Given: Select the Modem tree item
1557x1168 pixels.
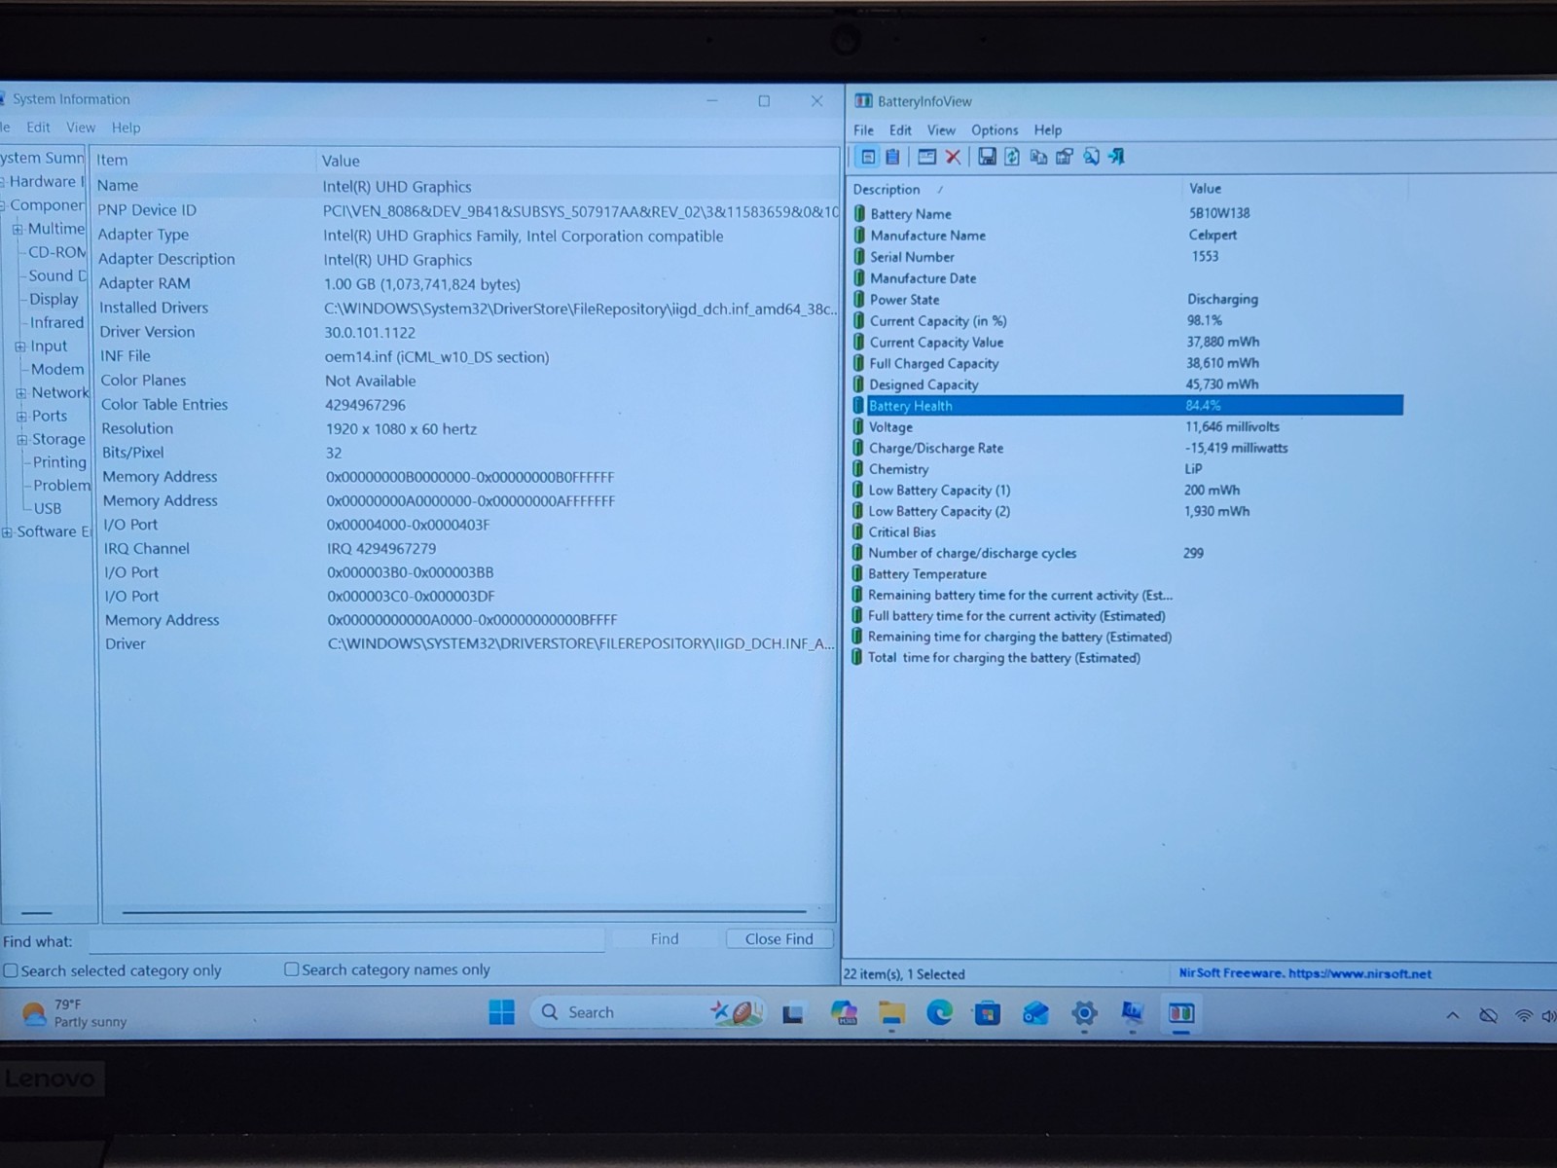Looking at the screenshot, I should (x=57, y=369).
